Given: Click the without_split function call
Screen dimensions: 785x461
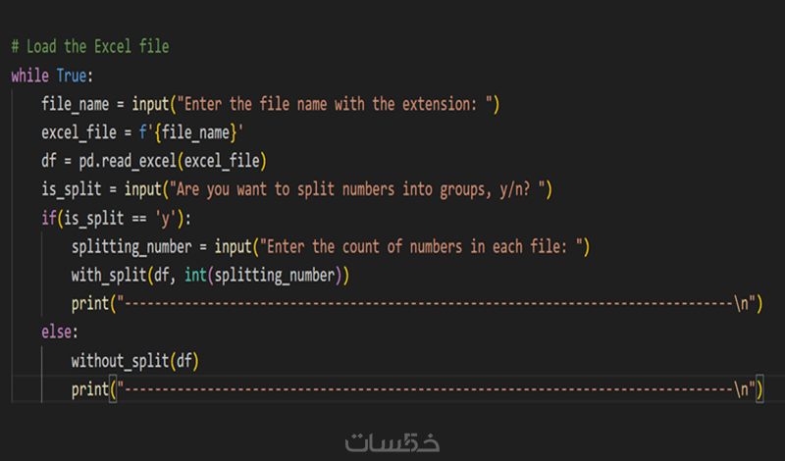Looking at the screenshot, I should [x=120, y=361].
